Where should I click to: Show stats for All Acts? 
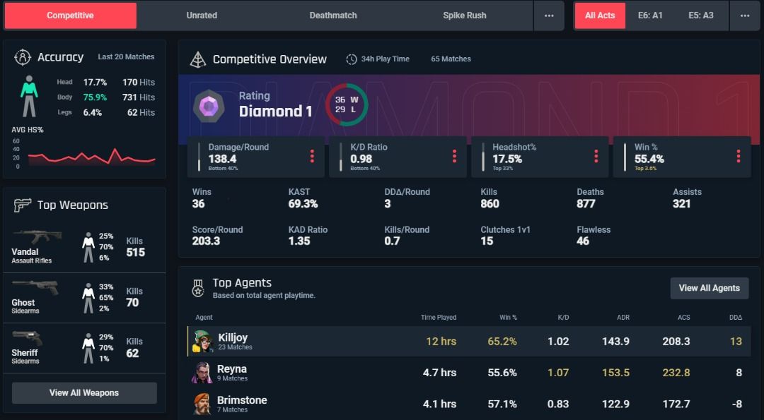(x=600, y=16)
